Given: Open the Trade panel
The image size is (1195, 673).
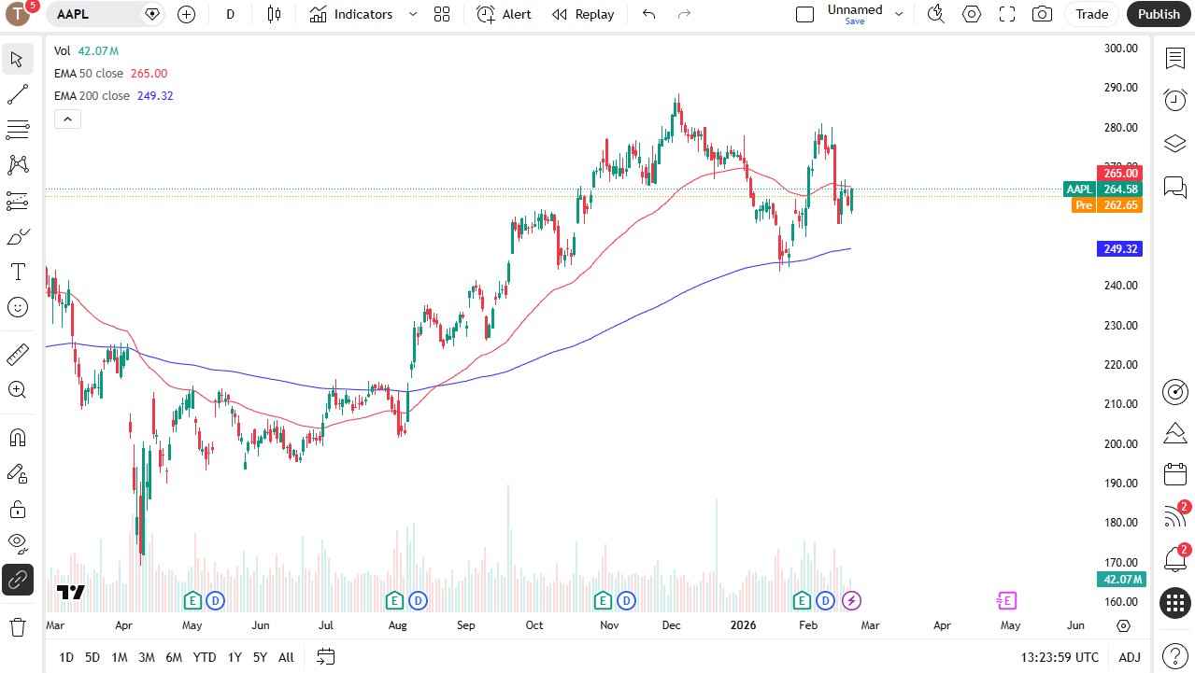Looking at the screenshot, I should tap(1091, 14).
